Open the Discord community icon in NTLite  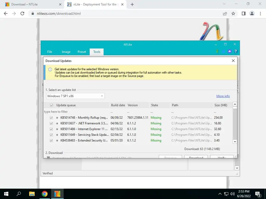[230, 51]
